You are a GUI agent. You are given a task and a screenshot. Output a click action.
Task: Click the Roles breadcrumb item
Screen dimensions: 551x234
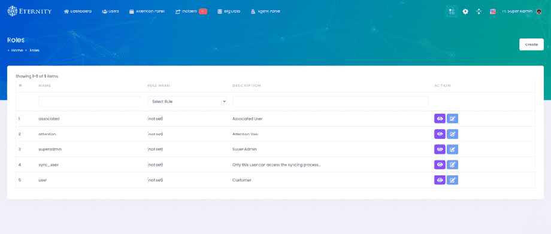click(35, 50)
